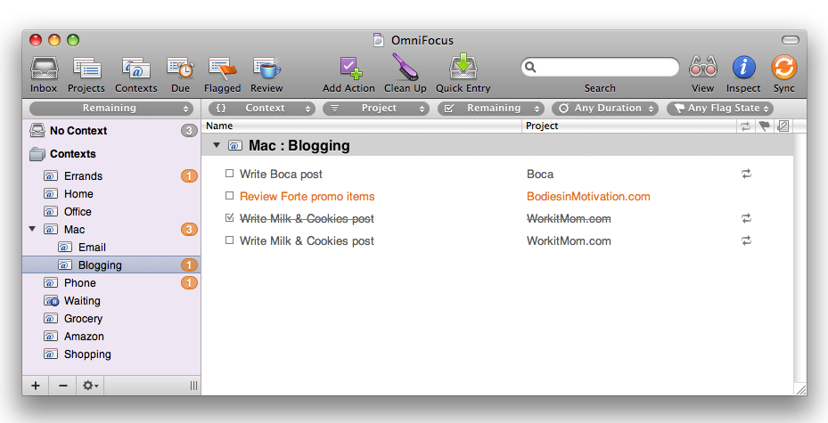Open Project sorting dropdown
This screenshot has width=828, height=423.
point(375,108)
